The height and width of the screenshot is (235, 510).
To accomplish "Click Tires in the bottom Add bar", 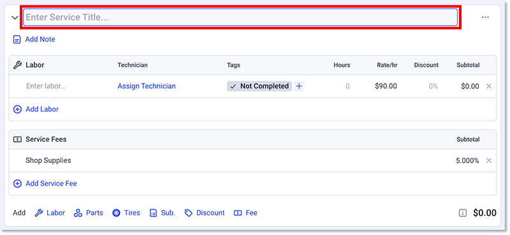I will [x=132, y=213].
